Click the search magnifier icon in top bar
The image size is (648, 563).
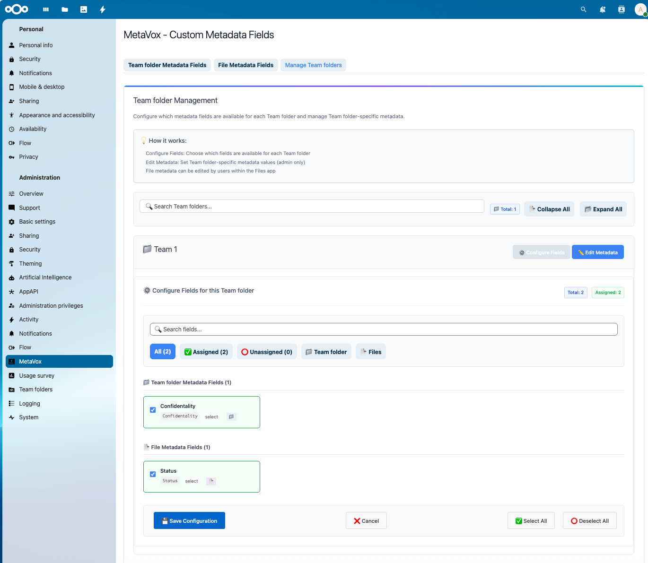(x=584, y=9)
